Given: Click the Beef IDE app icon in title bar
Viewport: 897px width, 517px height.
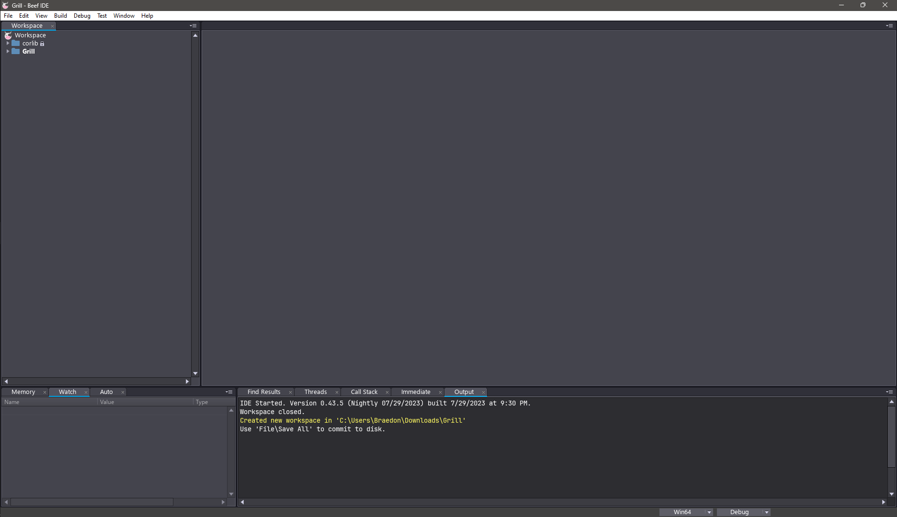Looking at the screenshot, I should point(5,5).
